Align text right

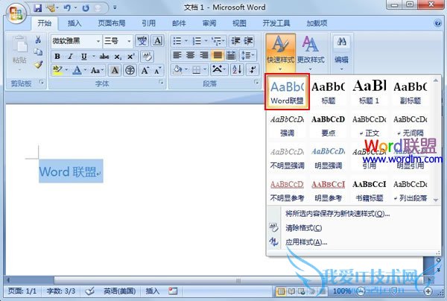click(x=204, y=55)
